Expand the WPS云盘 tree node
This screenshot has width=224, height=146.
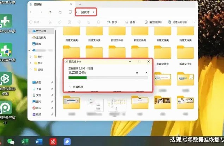pos(29,31)
